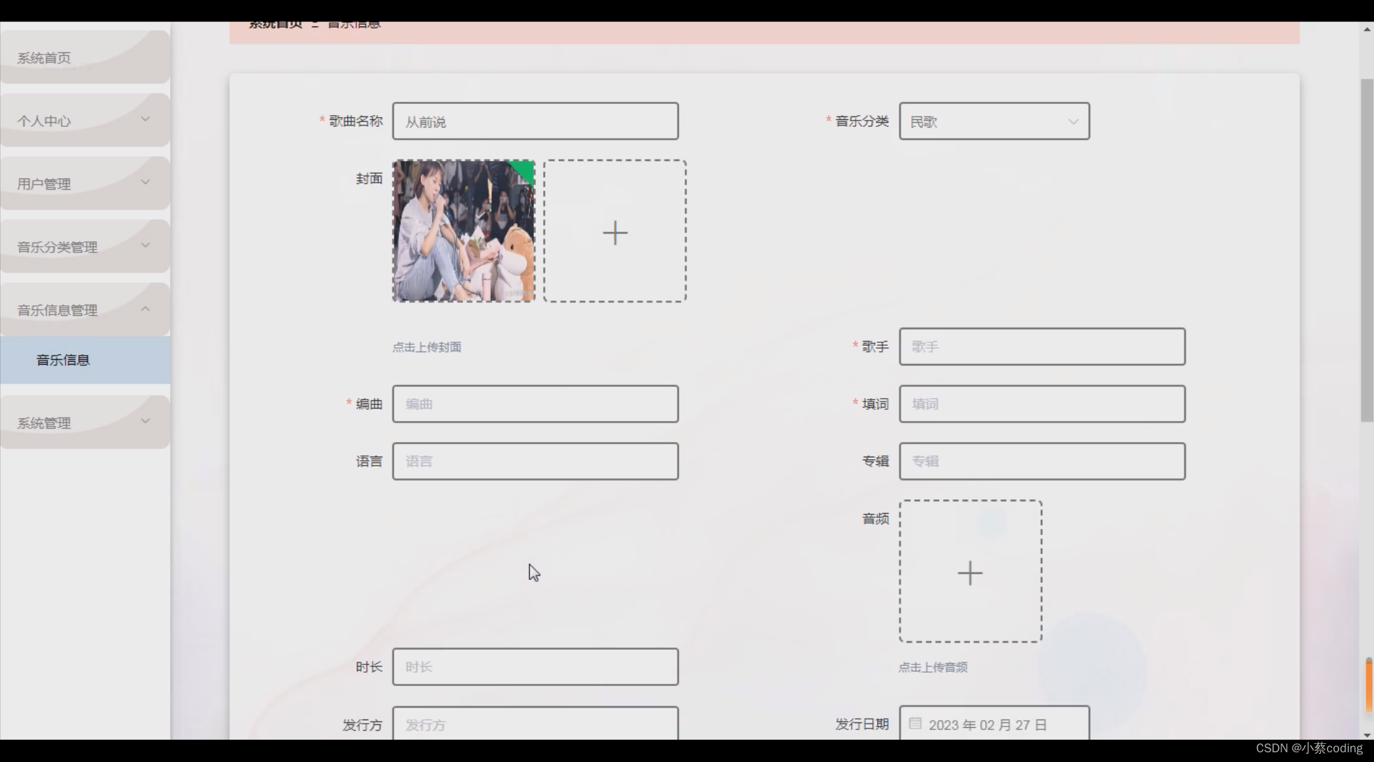Expand 音乐信息管理 menu section
This screenshot has width=1374, height=762.
84,309
